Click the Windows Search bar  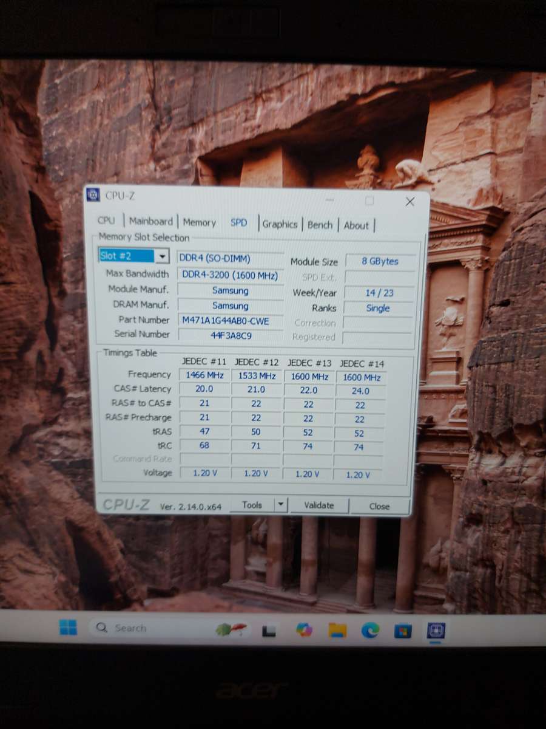click(133, 629)
